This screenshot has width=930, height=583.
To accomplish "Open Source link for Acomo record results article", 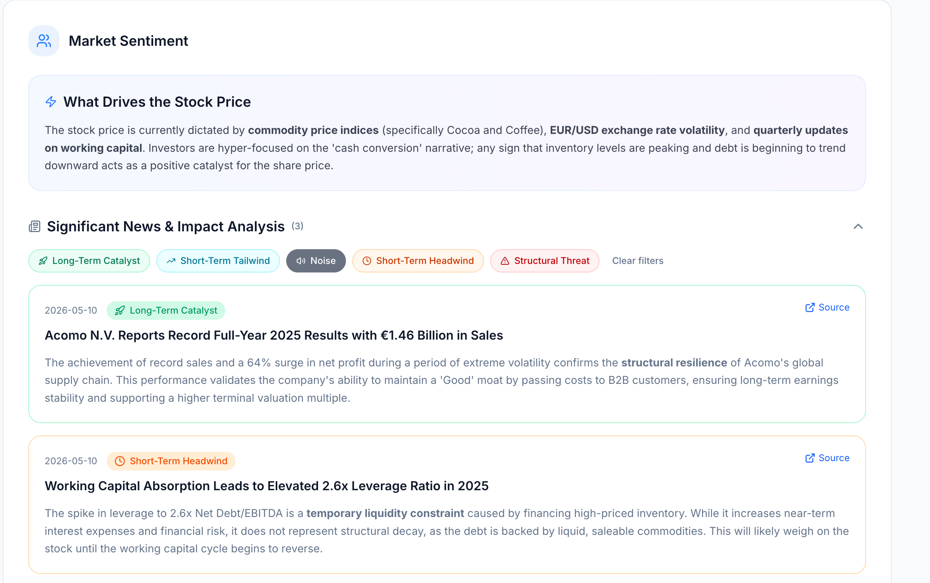I will pyautogui.click(x=827, y=307).
